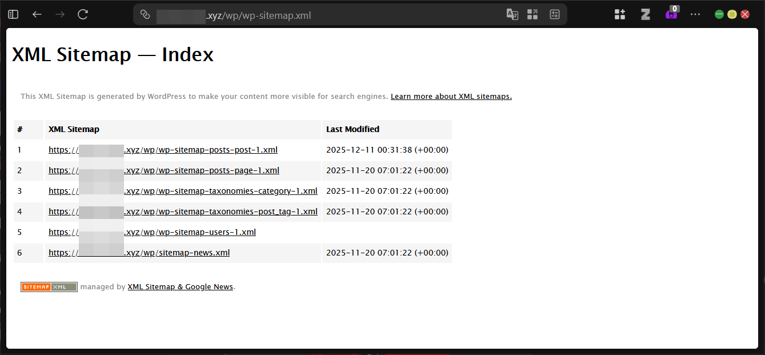Open the wp-sitemap-users-1.xml sitemap
This screenshot has width=765, height=355.
152,232
